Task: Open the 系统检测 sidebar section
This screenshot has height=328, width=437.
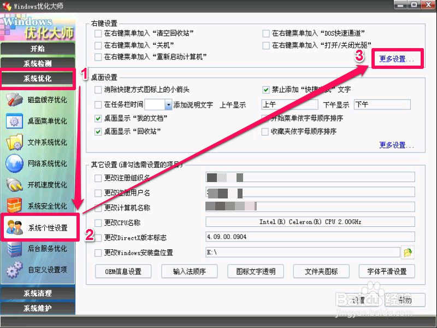Action: (38, 63)
